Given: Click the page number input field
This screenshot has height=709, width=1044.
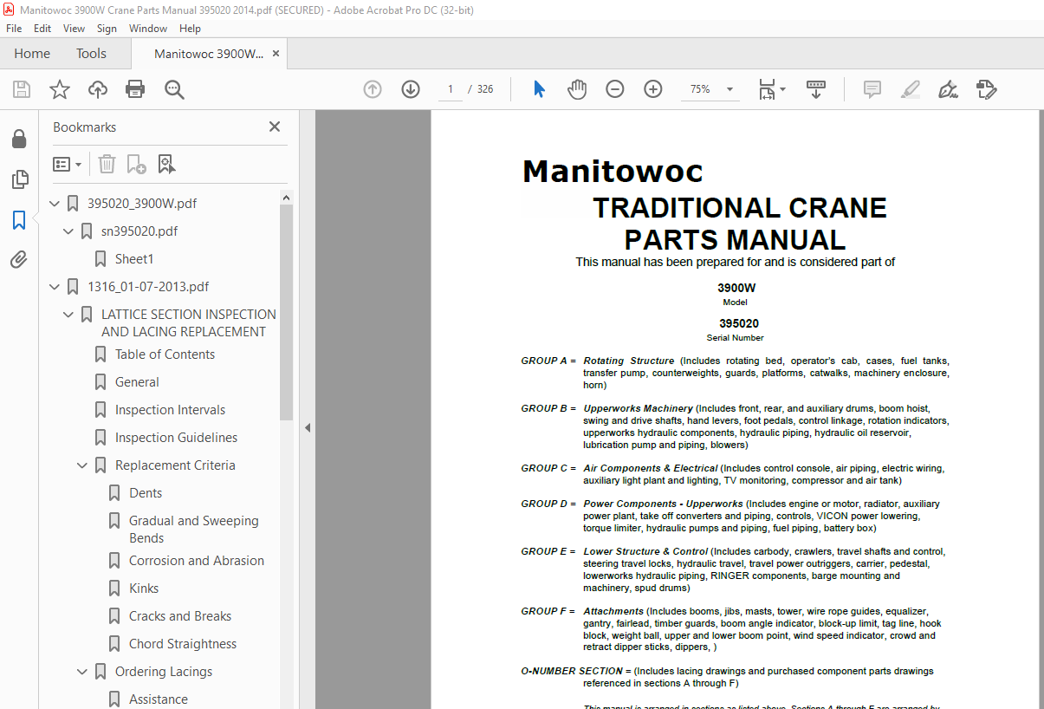Looking at the screenshot, I should pyautogui.click(x=451, y=89).
